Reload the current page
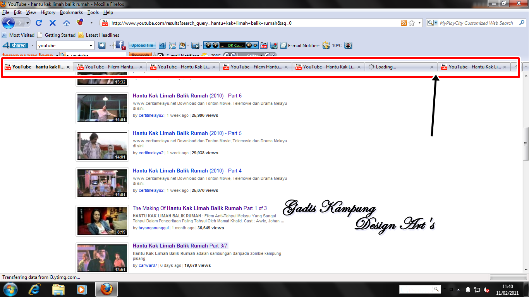 point(39,23)
